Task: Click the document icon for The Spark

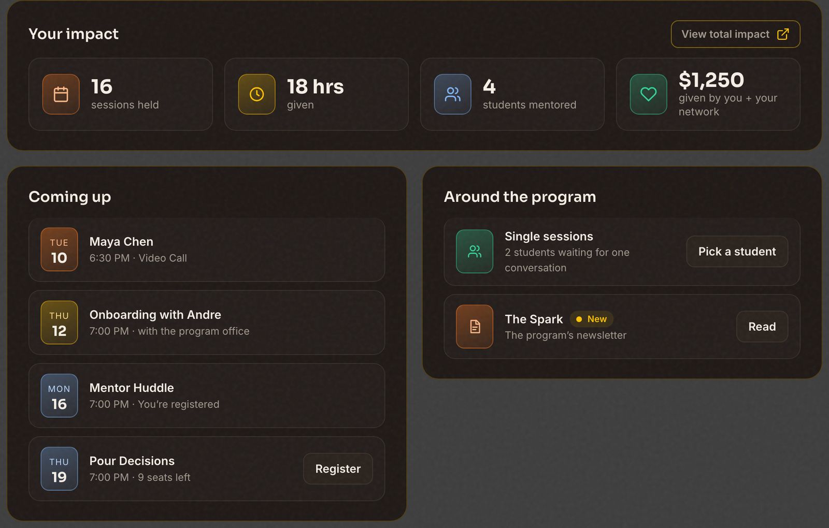Action: (475, 327)
